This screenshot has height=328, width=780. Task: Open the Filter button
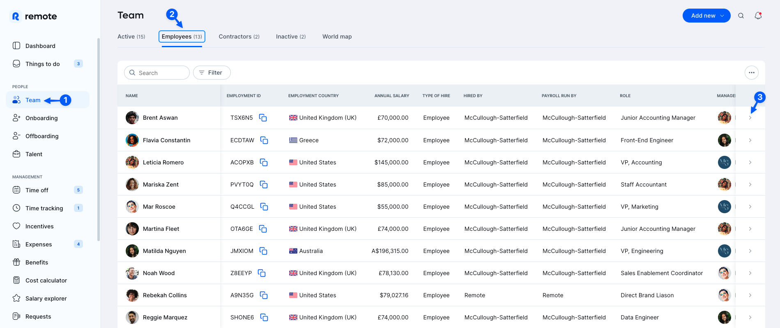tap(212, 73)
